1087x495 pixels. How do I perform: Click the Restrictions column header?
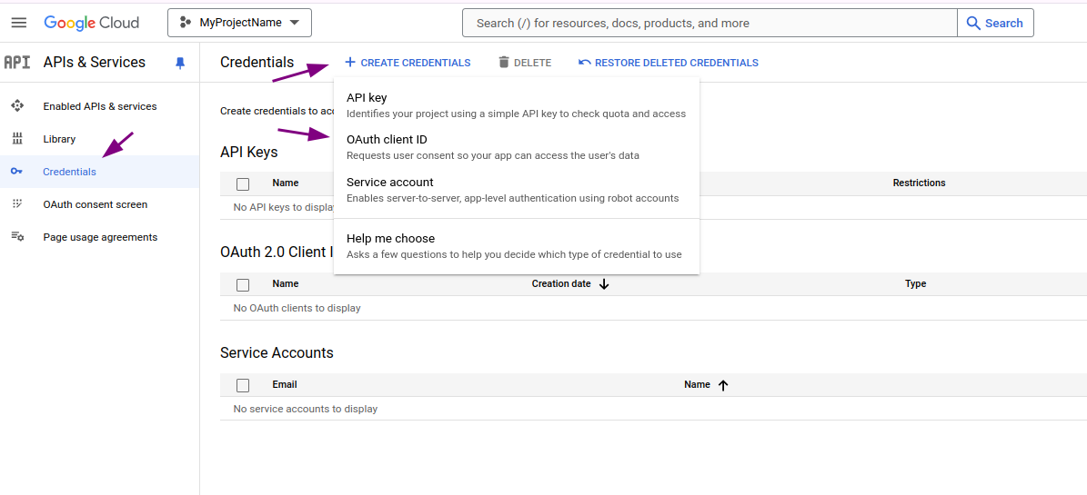coord(920,183)
